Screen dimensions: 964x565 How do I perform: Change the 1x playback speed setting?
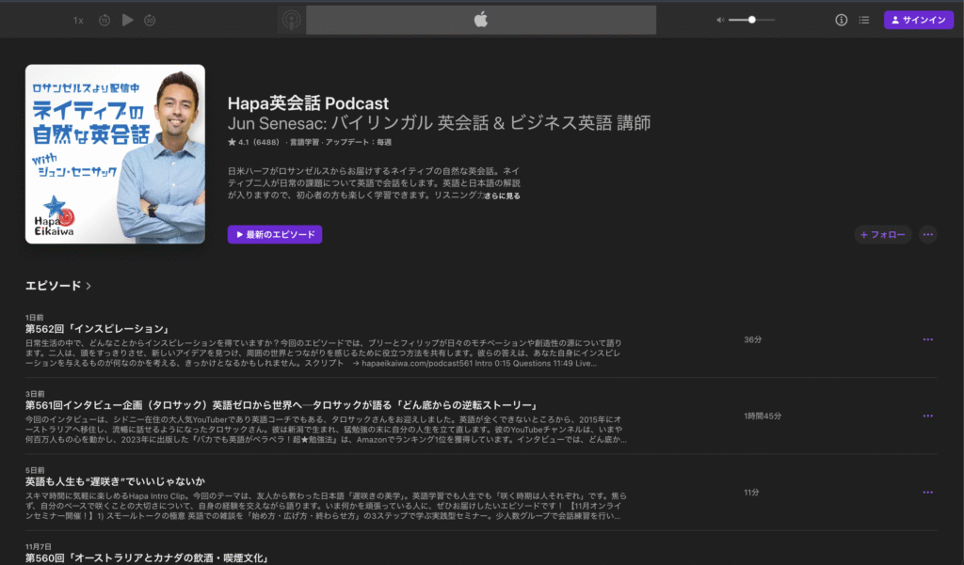(78, 20)
